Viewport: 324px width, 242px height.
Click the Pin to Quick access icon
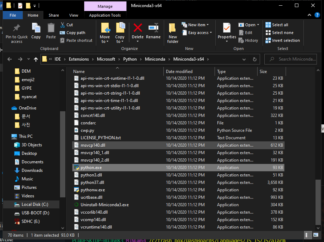pyautogui.click(x=17, y=28)
